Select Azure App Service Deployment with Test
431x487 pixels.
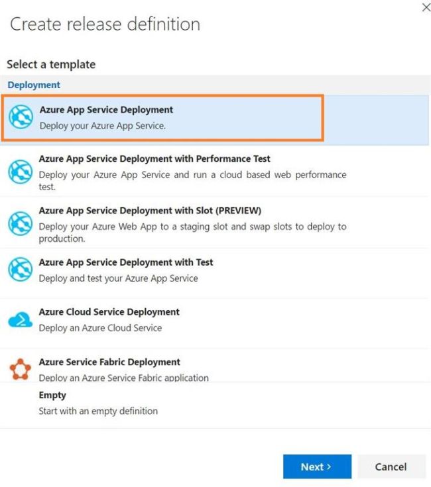pyautogui.click(x=126, y=262)
